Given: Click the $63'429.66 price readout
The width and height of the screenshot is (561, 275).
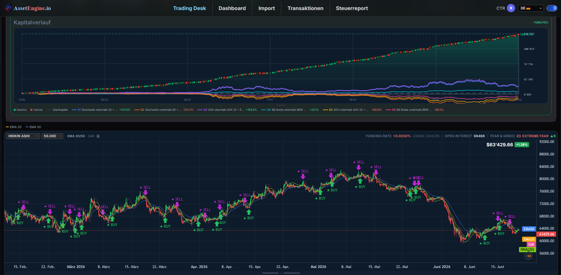Looking at the screenshot, I should tap(500, 145).
